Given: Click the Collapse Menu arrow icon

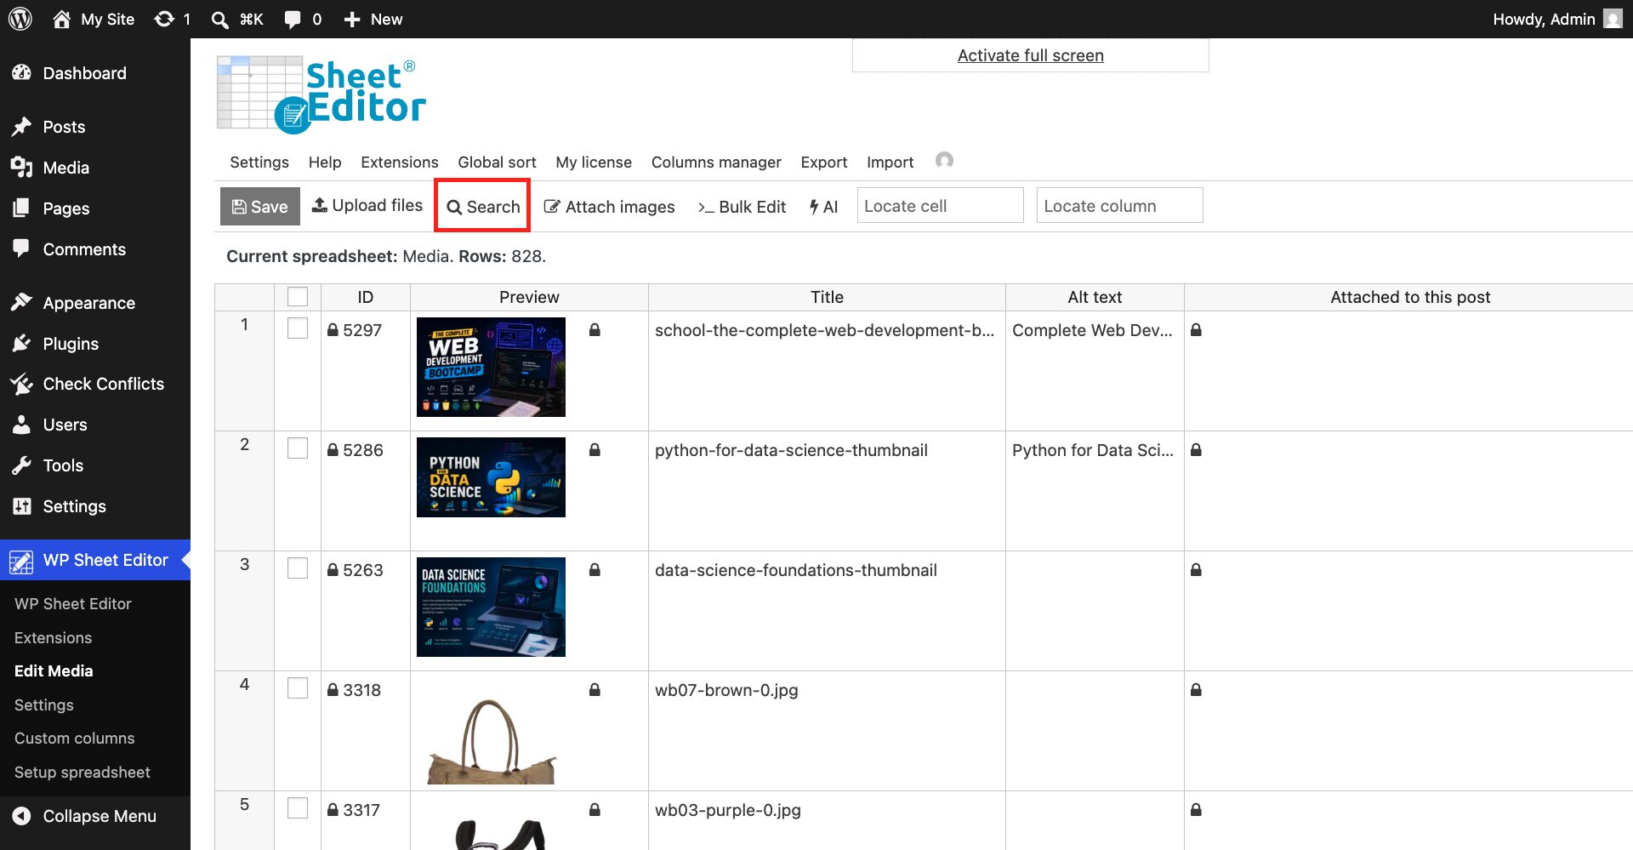Looking at the screenshot, I should [x=22, y=816].
